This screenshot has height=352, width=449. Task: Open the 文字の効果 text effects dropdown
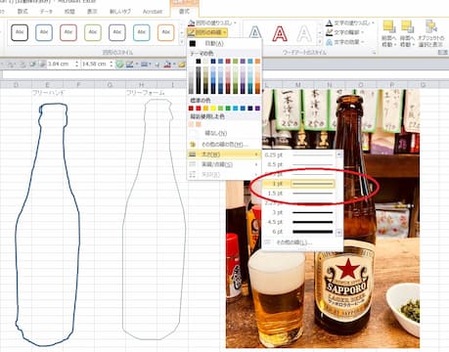[345, 42]
